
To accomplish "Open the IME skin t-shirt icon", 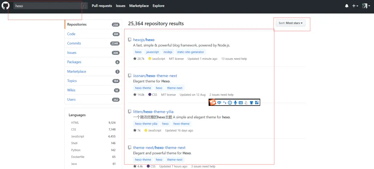I will (252, 103).
